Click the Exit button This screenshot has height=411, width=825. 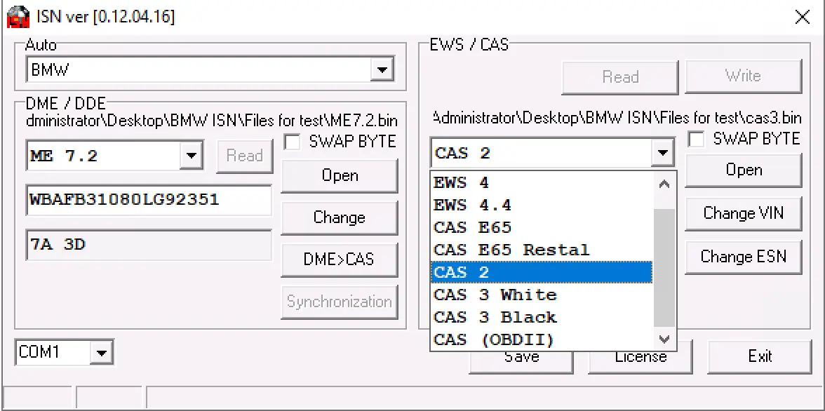click(x=759, y=356)
